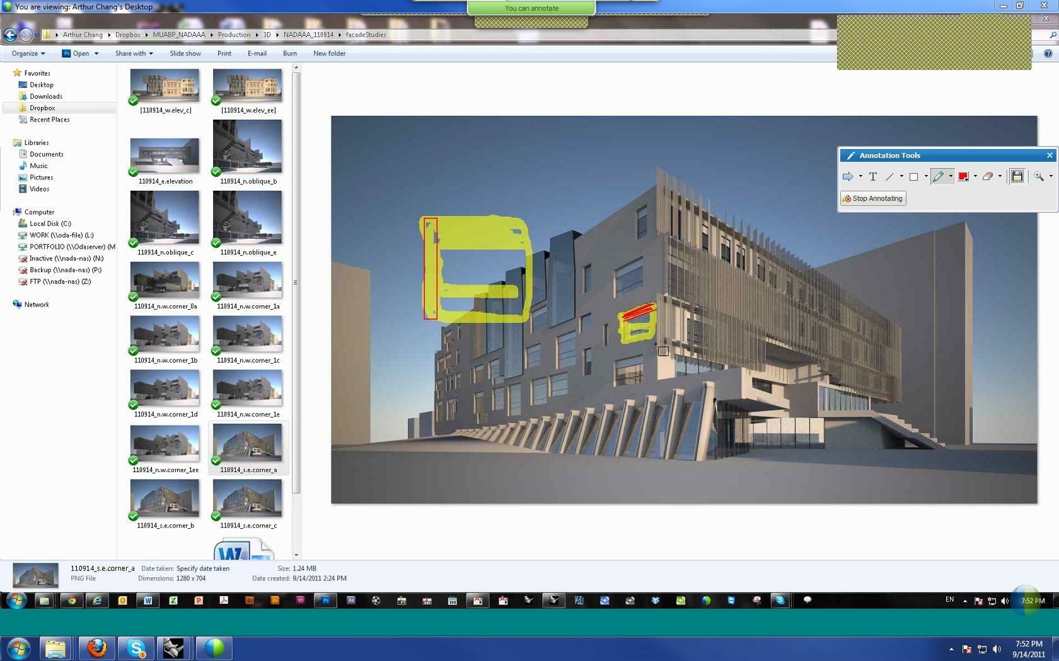Click Slide show in the toolbar

click(185, 54)
